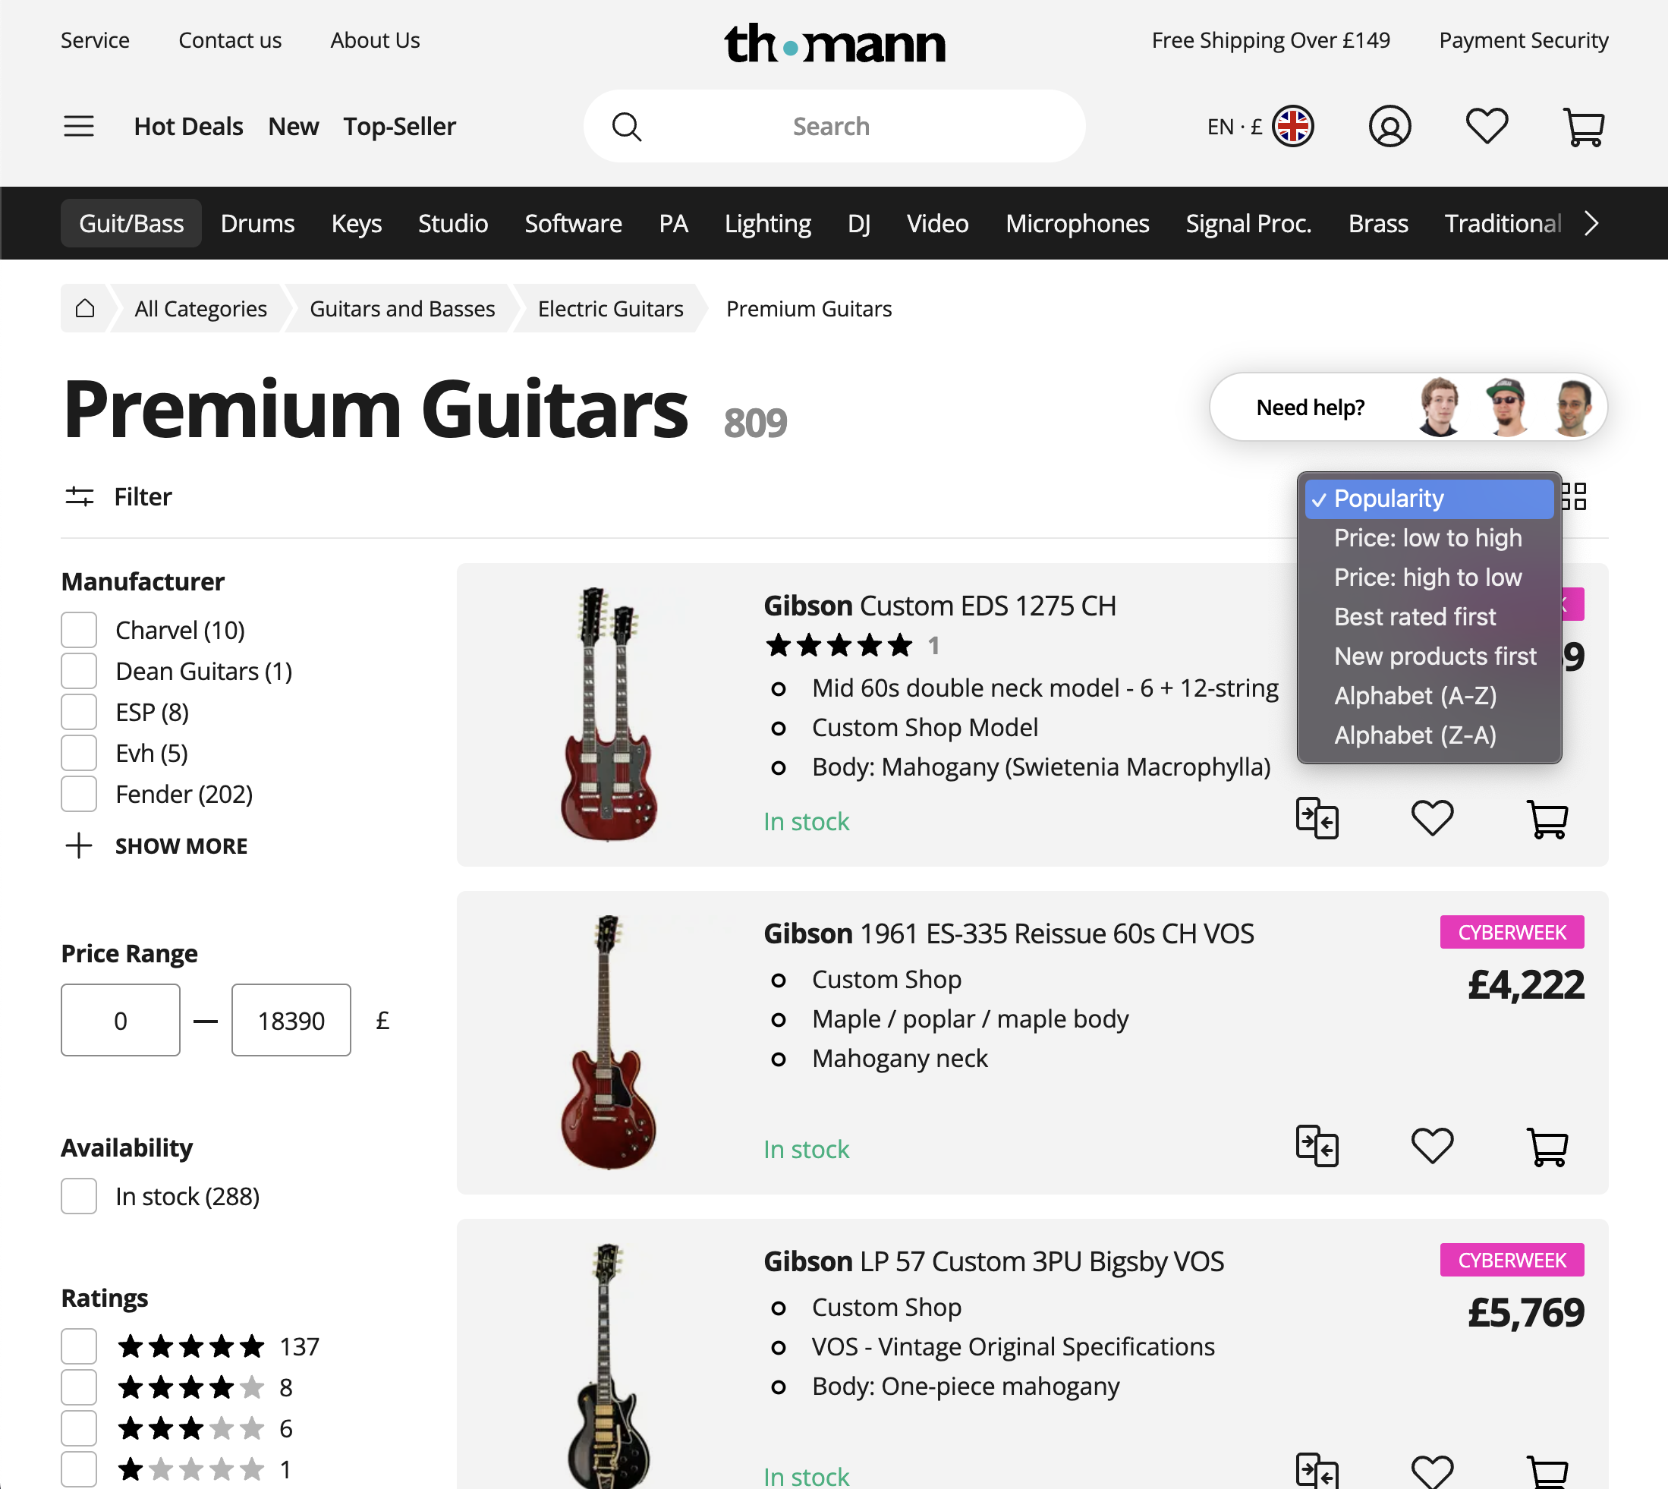Add the ES-335 Reissue to the basket
1668x1489 pixels.
click(1549, 1147)
